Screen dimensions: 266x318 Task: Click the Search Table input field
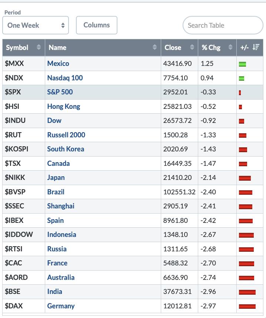(x=222, y=25)
